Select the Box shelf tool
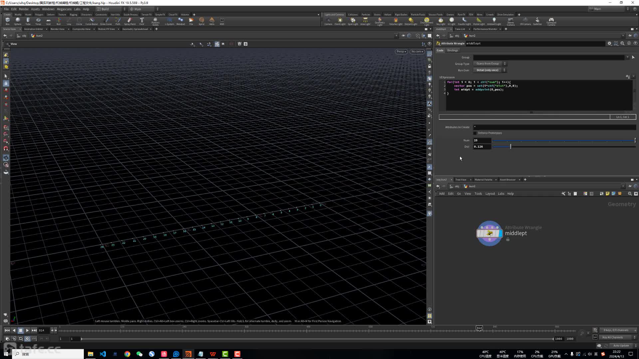 [x=7, y=21]
